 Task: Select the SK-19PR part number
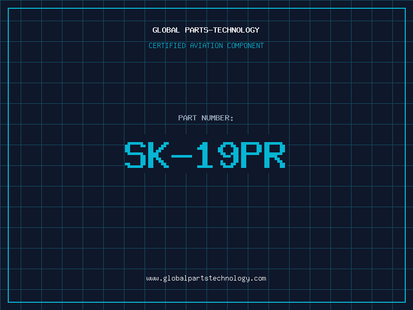click(205, 154)
